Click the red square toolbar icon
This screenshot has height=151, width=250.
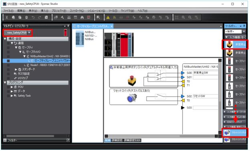[x=89, y=17]
